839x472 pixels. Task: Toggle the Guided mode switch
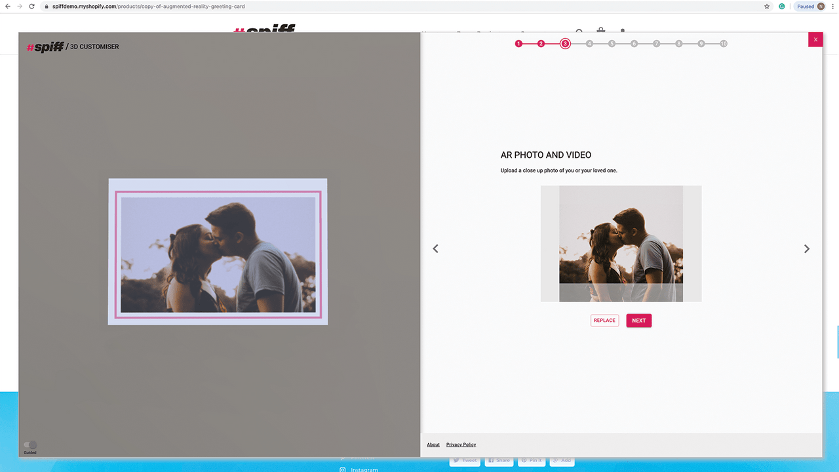coord(30,445)
